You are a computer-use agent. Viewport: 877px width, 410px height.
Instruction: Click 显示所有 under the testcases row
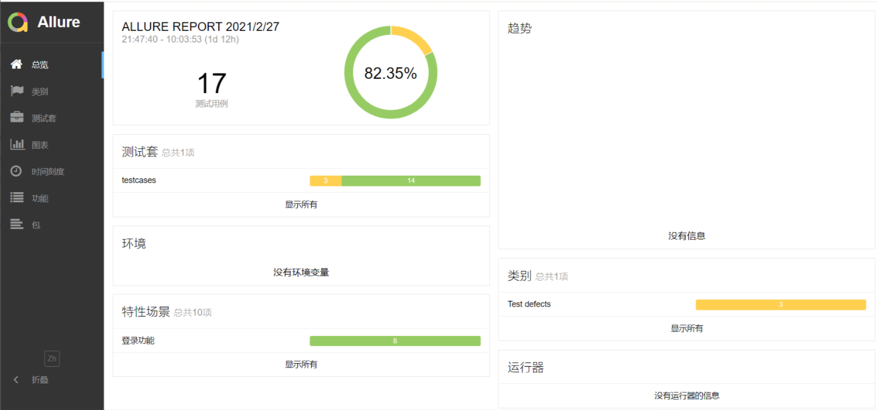pos(301,204)
